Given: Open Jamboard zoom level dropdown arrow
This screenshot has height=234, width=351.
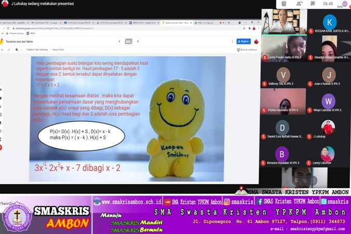Looking at the screenshot, I should coord(21,50).
